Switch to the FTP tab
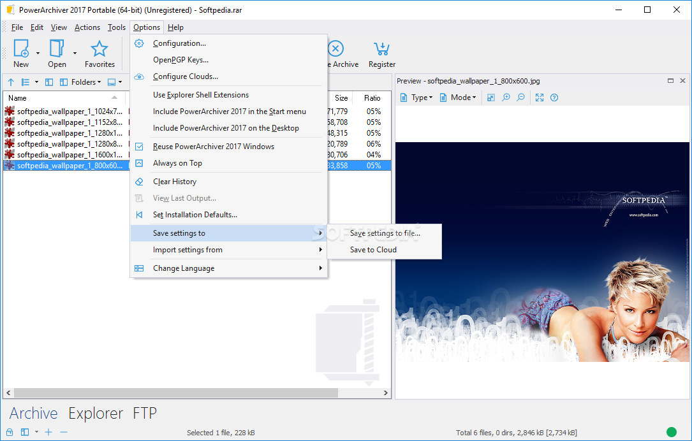The image size is (692, 441). [145, 413]
